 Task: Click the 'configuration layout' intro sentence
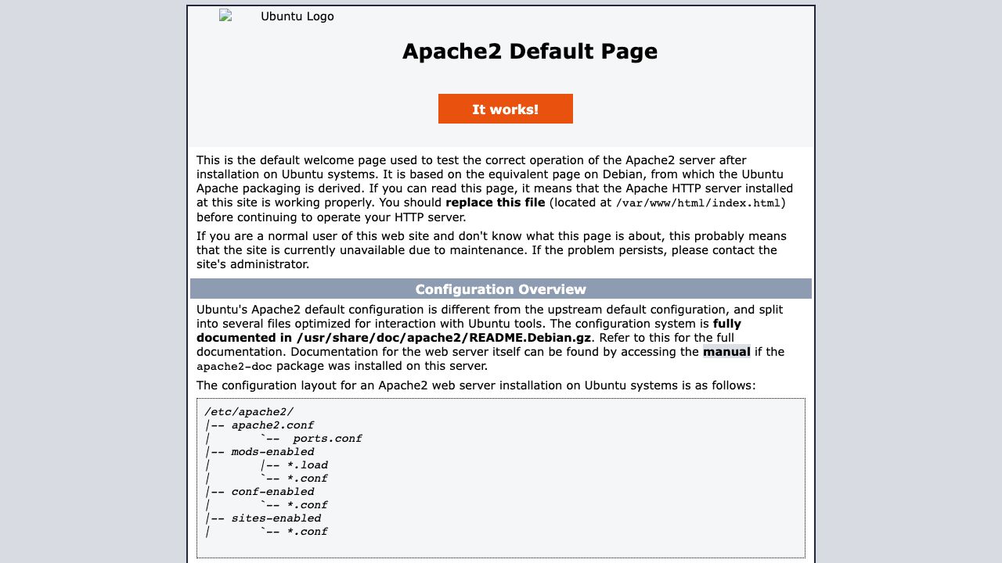(x=475, y=385)
